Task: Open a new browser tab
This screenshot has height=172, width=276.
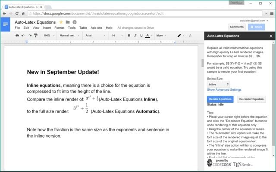Action: coord(48,7)
